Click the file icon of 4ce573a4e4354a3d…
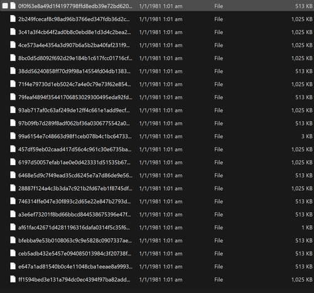The height and width of the screenshot is (293, 314). [x=13, y=45]
